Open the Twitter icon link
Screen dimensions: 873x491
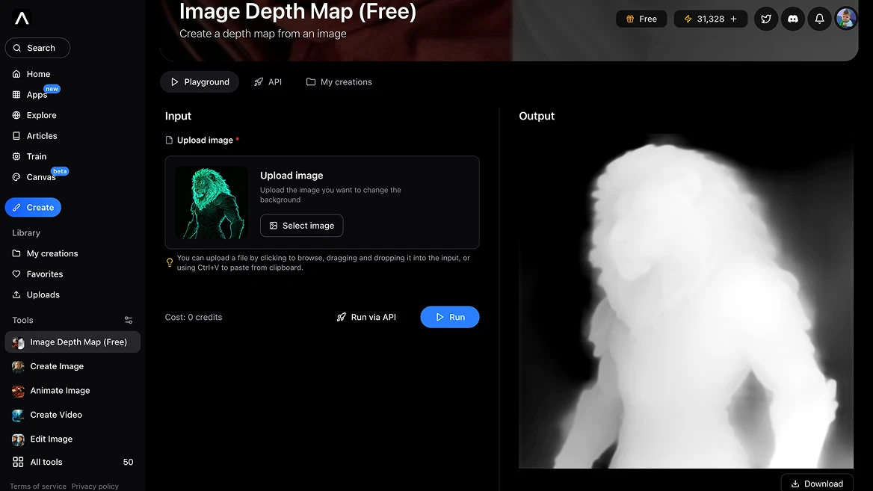766,19
